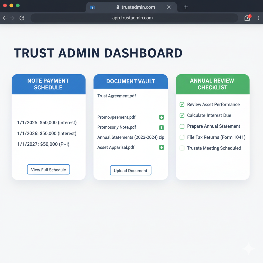Mark Trusete Meeting Scheduled as done
Screen dimensions: 263x263
pyautogui.click(x=182, y=148)
